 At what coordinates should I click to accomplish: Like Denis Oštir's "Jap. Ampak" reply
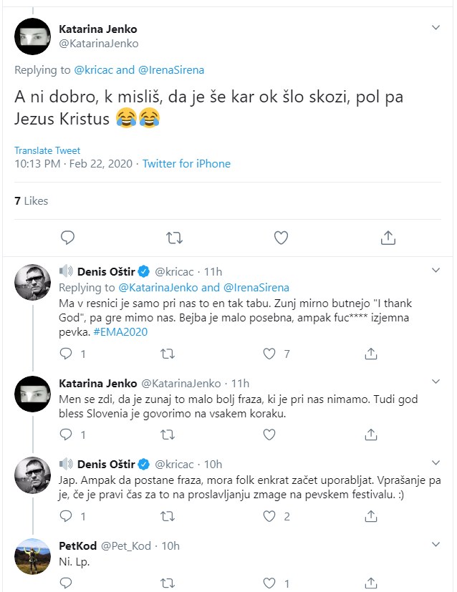pyautogui.click(x=270, y=516)
